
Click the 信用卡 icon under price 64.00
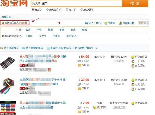[x=80, y=65]
